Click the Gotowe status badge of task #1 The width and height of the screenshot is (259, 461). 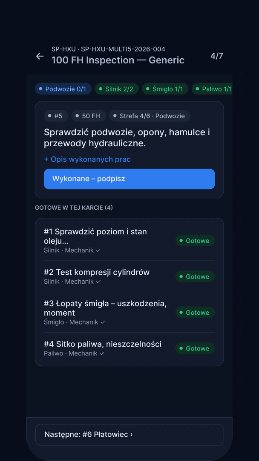click(195, 241)
